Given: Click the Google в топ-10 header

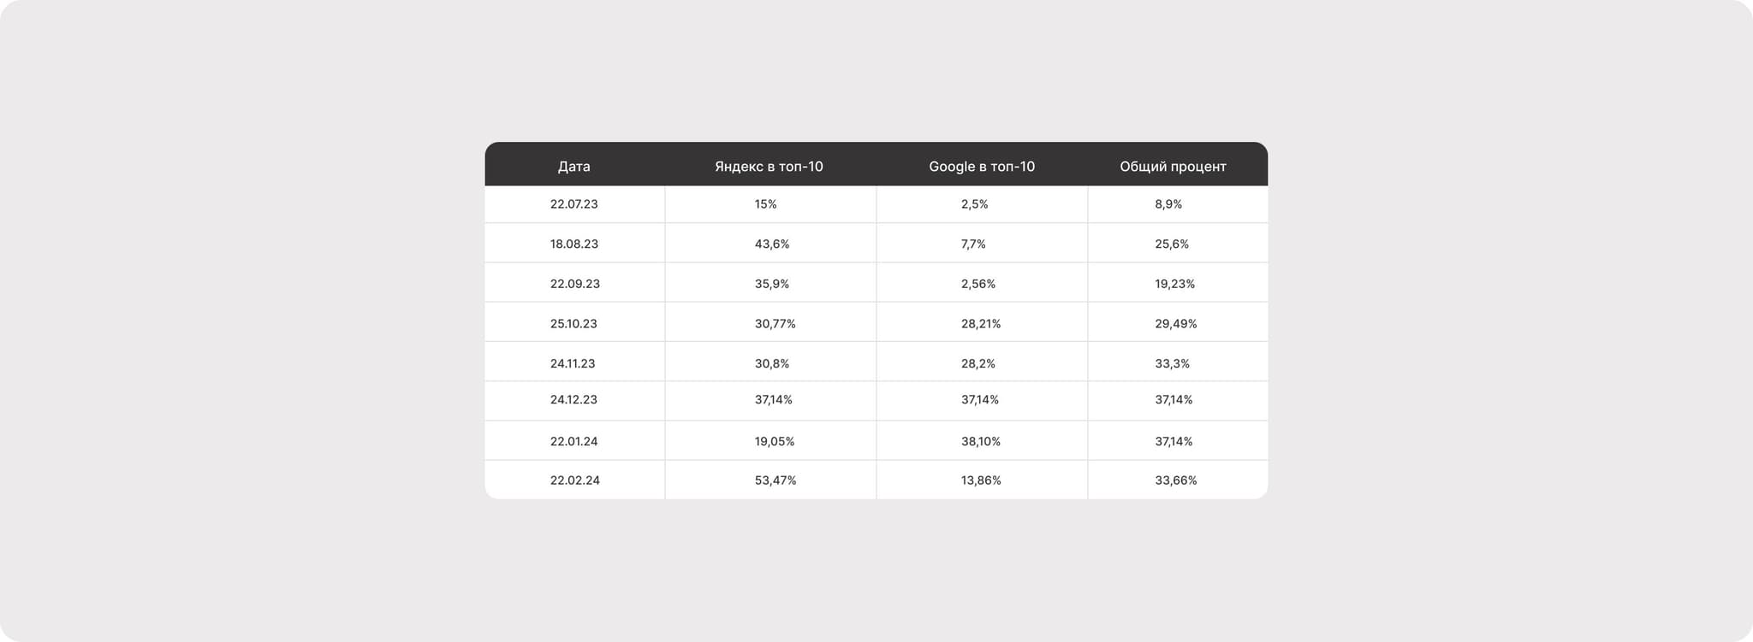Looking at the screenshot, I should click(981, 167).
